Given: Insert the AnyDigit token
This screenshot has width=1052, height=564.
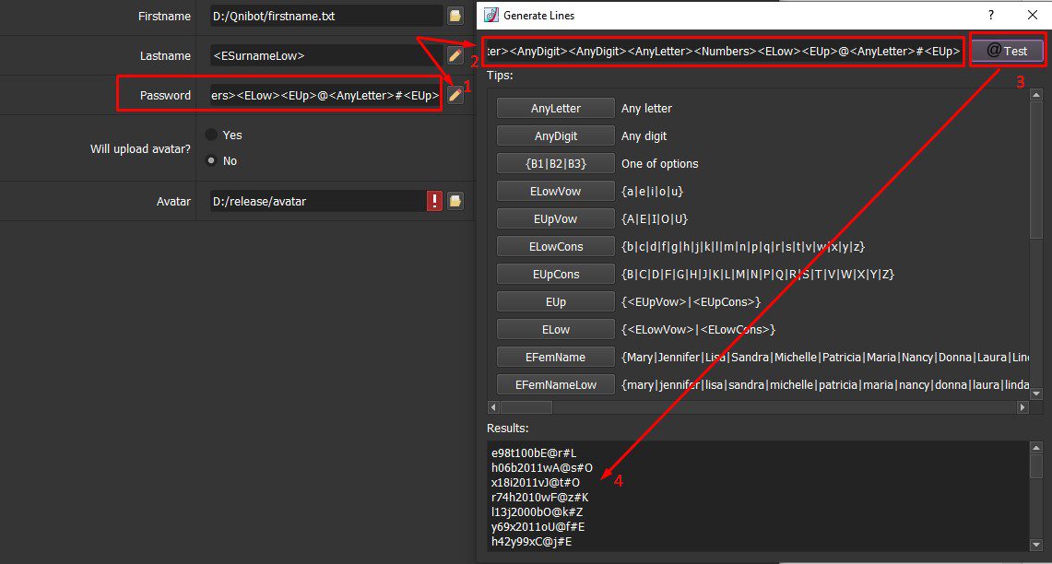Looking at the screenshot, I should click(556, 135).
